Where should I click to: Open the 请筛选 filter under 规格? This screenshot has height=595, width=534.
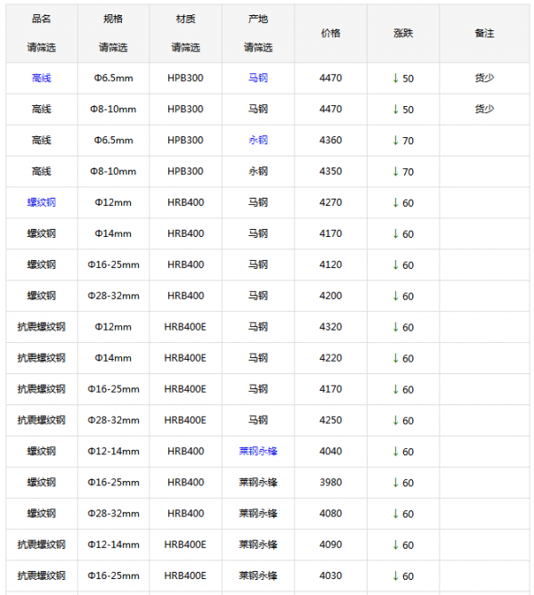click(x=113, y=47)
